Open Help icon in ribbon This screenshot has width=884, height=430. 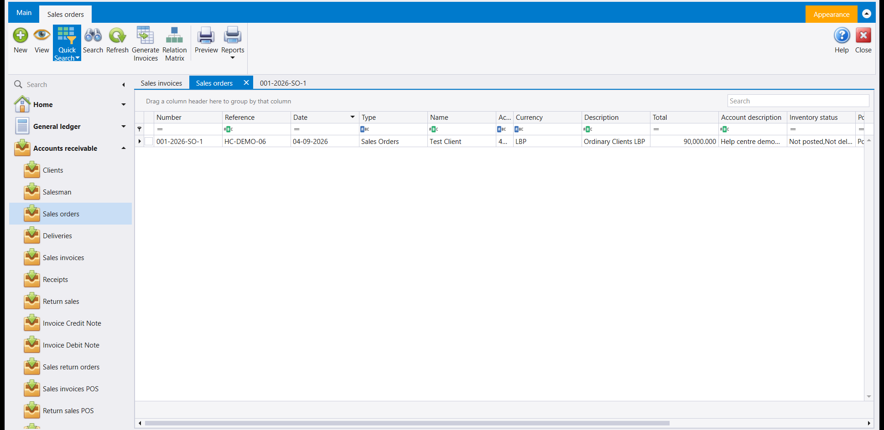click(842, 36)
